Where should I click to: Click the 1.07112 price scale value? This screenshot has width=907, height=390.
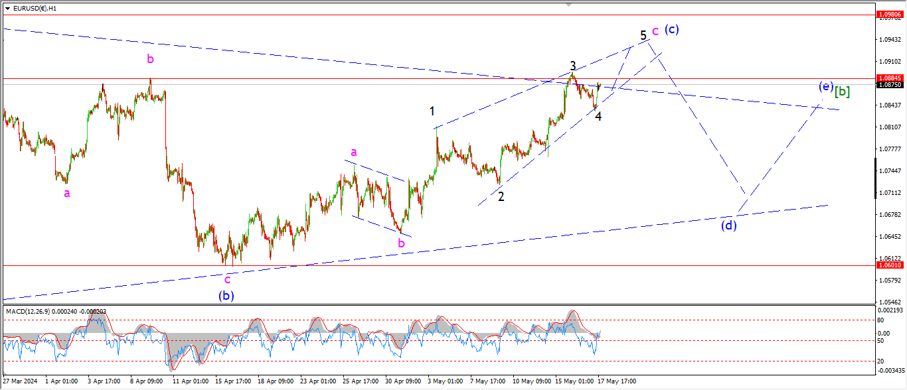click(x=889, y=193)
